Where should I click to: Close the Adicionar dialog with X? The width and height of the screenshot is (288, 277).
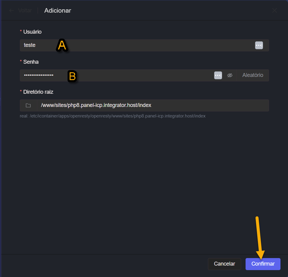point(274,11)
